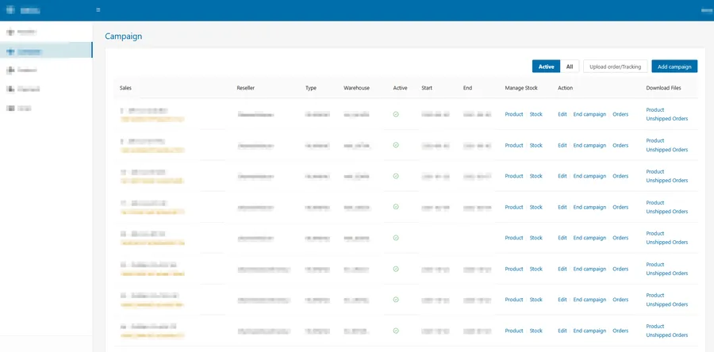The height and width of the screenshot is (352, 714).
Task: Download Product file for third campaign row
Action: tap(654, 171)
